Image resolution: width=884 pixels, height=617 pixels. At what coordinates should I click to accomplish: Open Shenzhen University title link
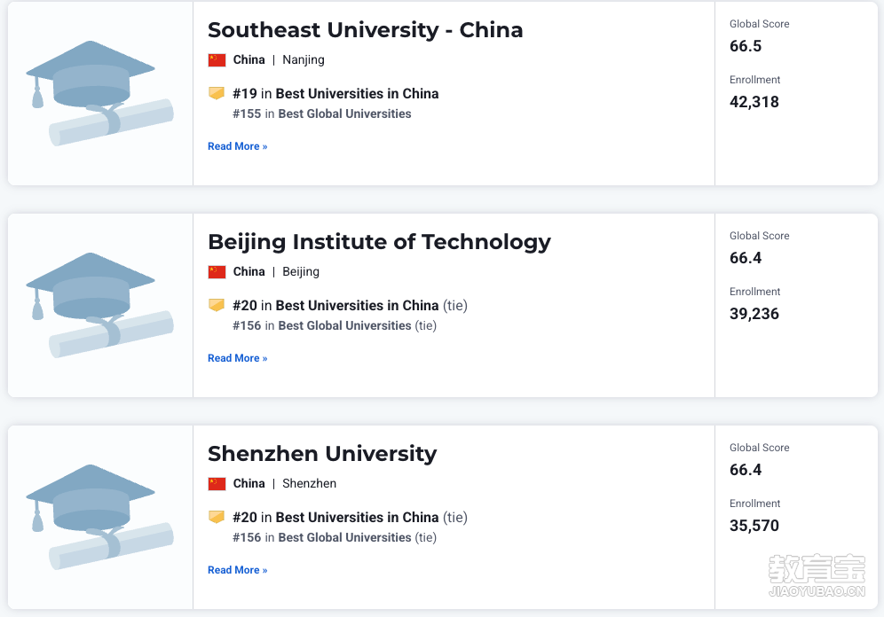click(322, 454)
